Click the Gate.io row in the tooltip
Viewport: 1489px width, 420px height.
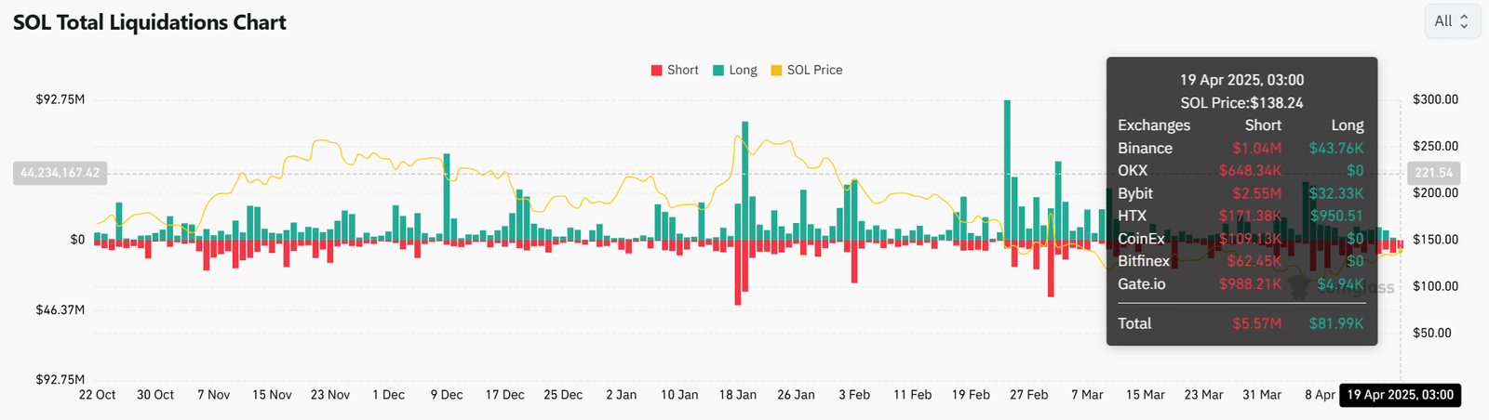coord(1241,284)
